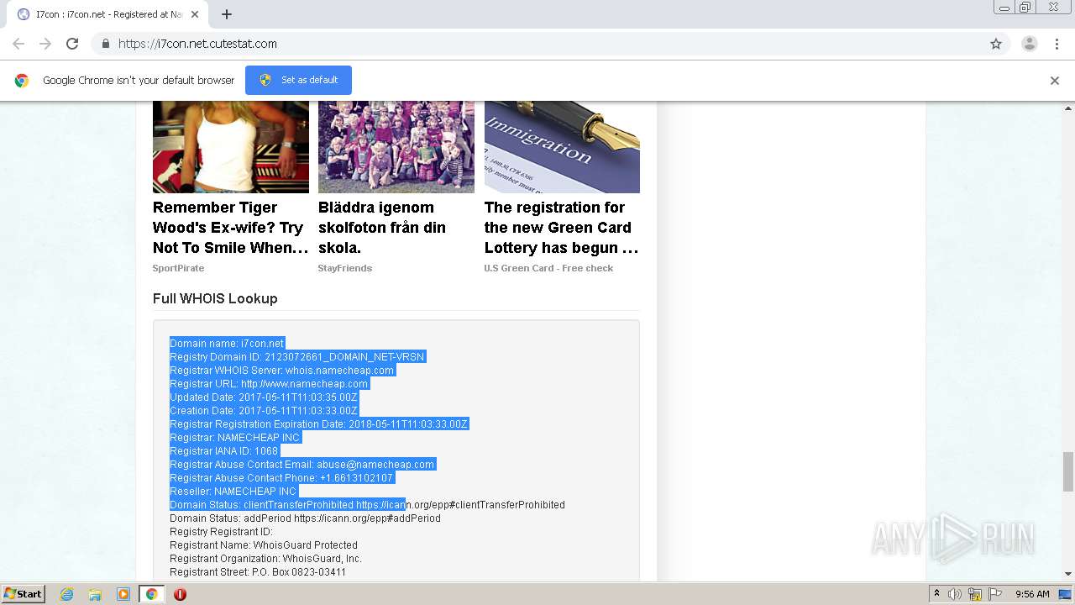Click 'Domain name: i7con.net' line
The image size is (1075, 605).
228,343
